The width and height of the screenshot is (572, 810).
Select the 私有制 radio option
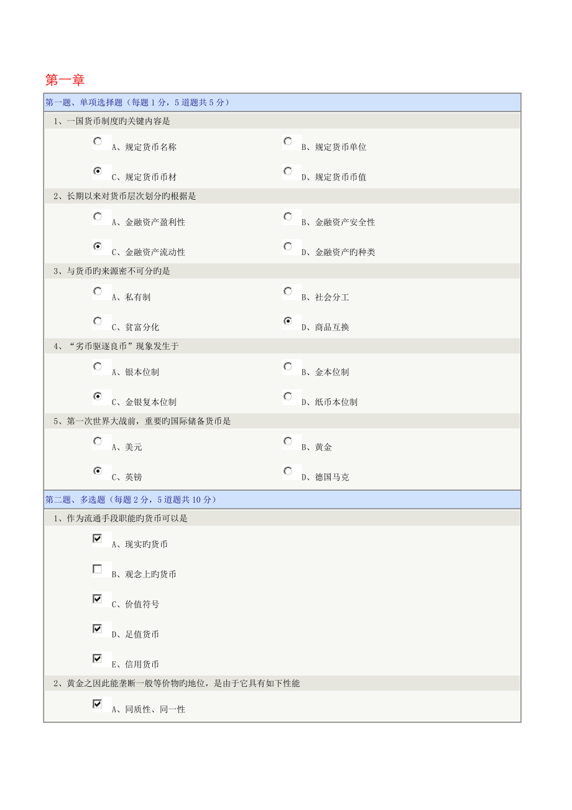click(x=98, y=291)
